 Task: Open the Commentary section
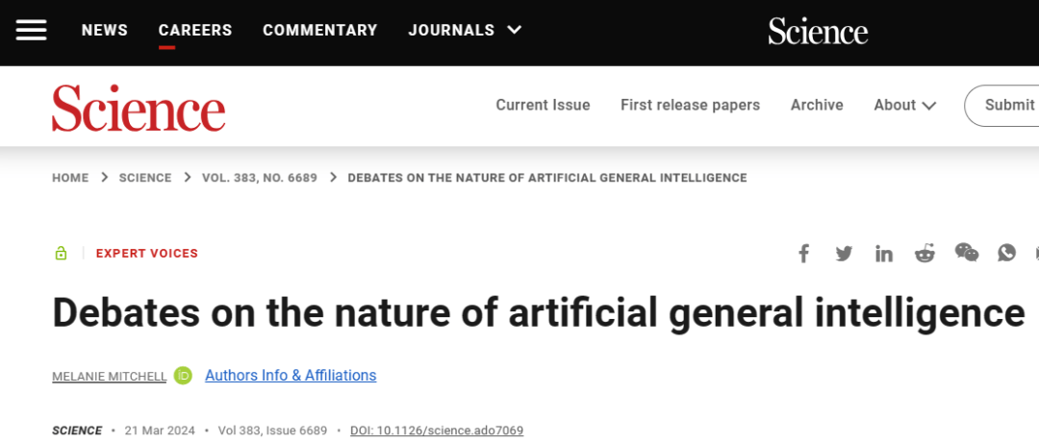pos(320,30)
